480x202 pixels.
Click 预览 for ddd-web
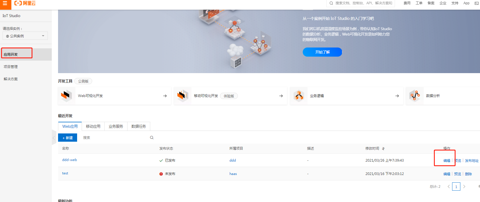click(458, 161)
